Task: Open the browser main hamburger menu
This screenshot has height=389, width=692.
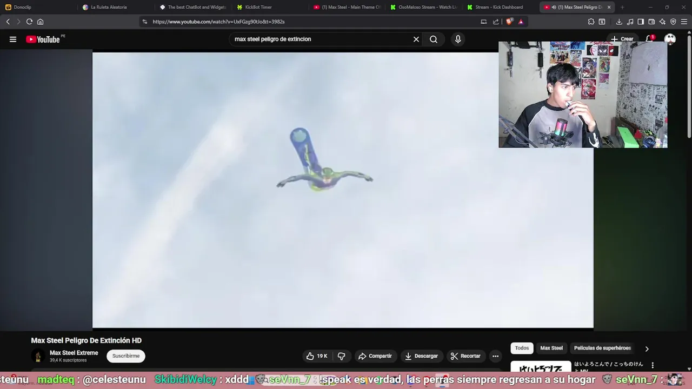Action: tap(684, 22)
